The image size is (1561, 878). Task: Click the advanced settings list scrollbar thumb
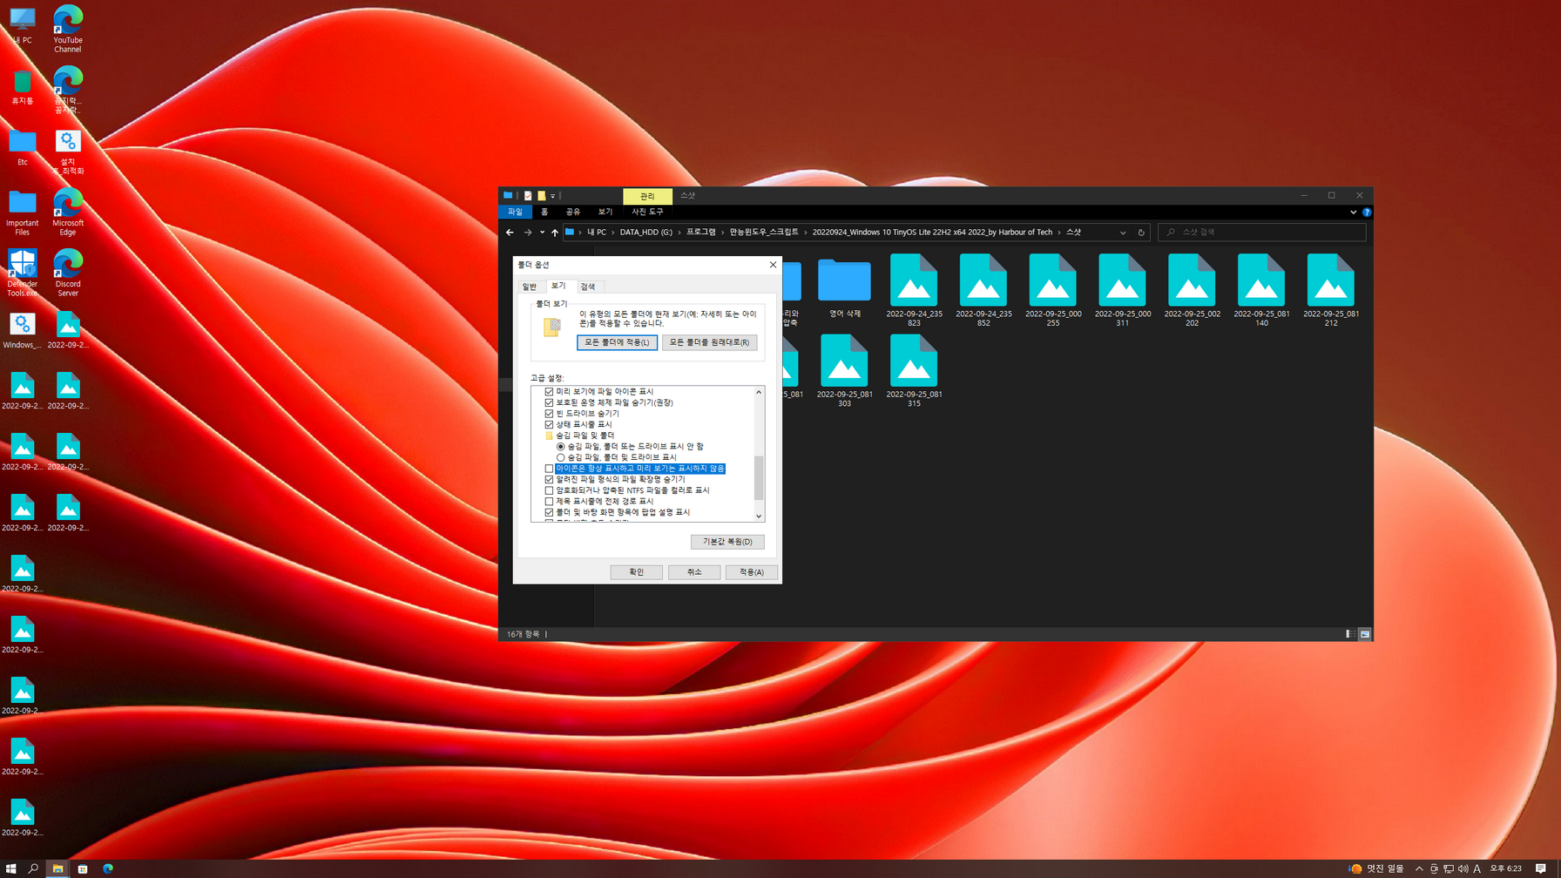point(759,477)
